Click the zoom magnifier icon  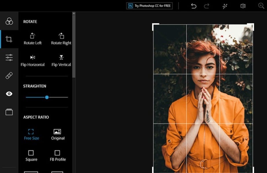[261, 6]
